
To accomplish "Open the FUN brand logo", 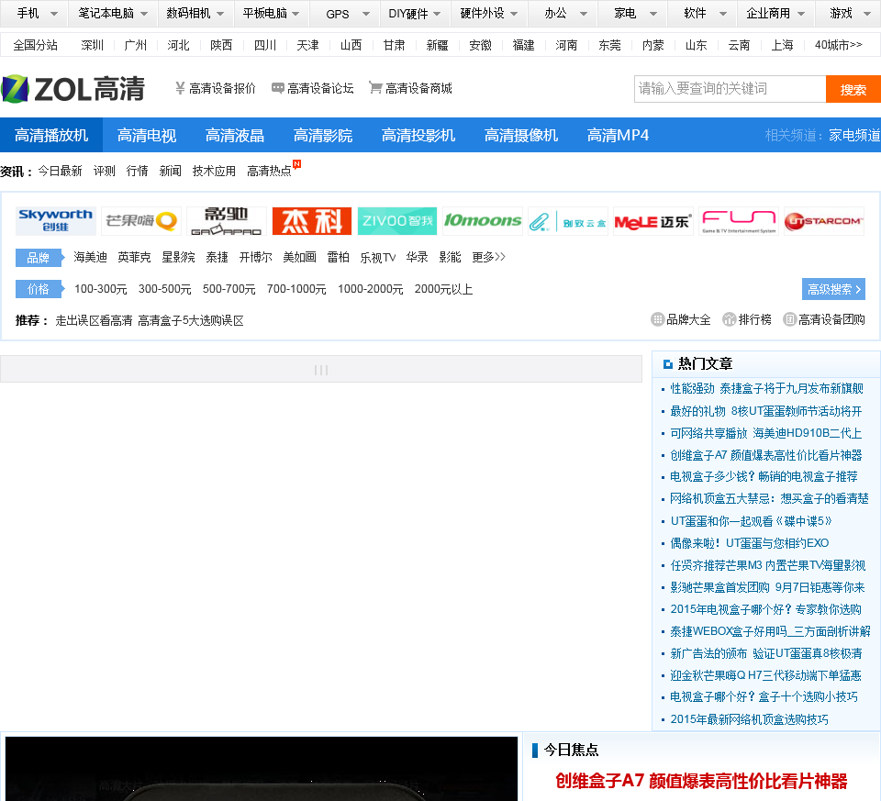I will click(739, 221).
